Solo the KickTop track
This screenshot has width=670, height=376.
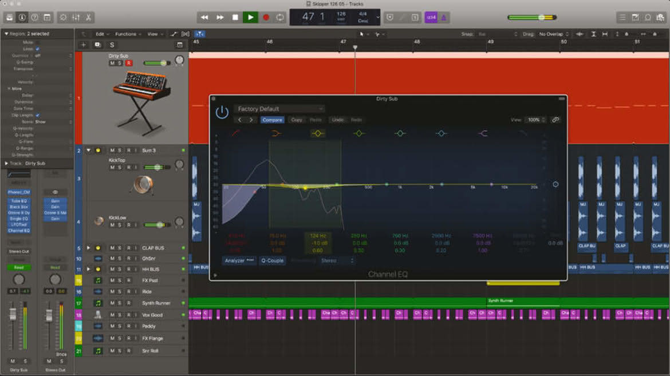click(x=120, y=168)
